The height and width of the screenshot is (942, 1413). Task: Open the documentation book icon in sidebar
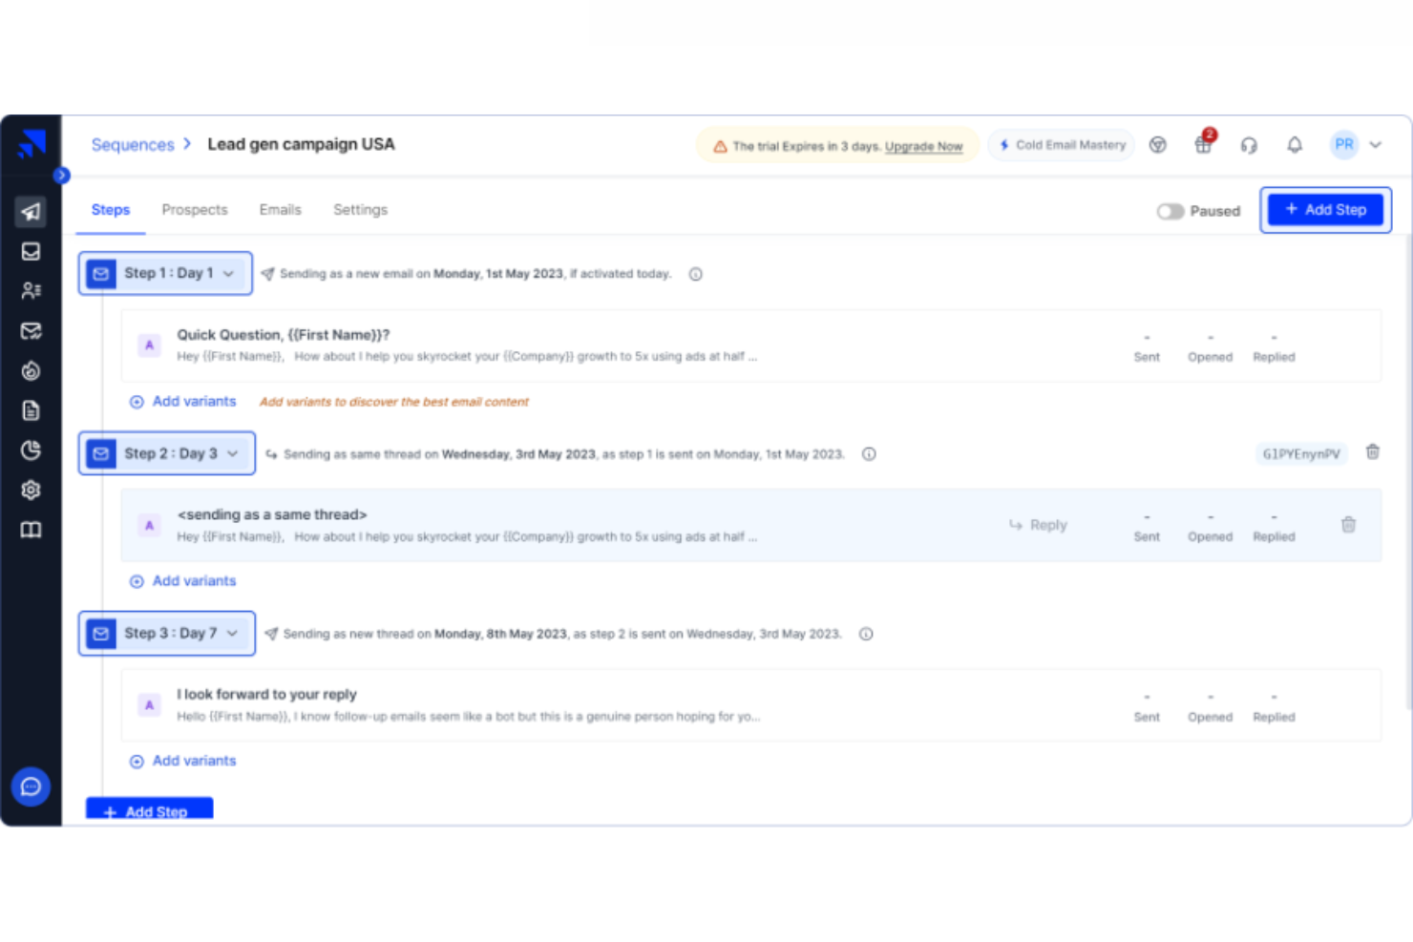[x=32, y=530]
